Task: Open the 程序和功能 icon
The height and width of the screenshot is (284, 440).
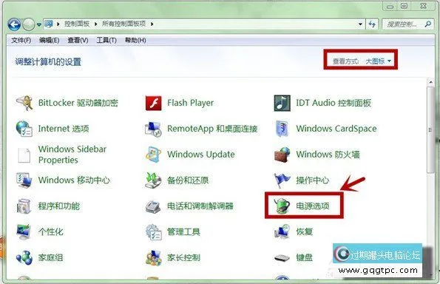Action: click(24, 206)
